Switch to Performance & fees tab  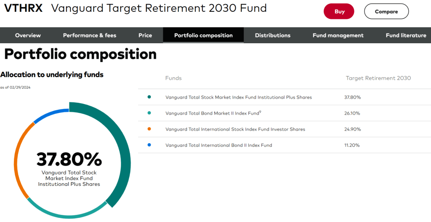point(90,35)
